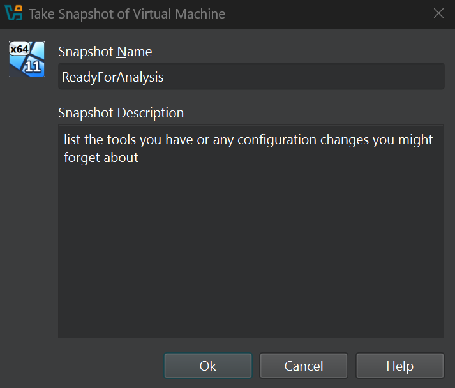The width and height of the screenshot is (455, 388).
Task: Place cursor after 'you might' in description
Action: pos(433,140)
